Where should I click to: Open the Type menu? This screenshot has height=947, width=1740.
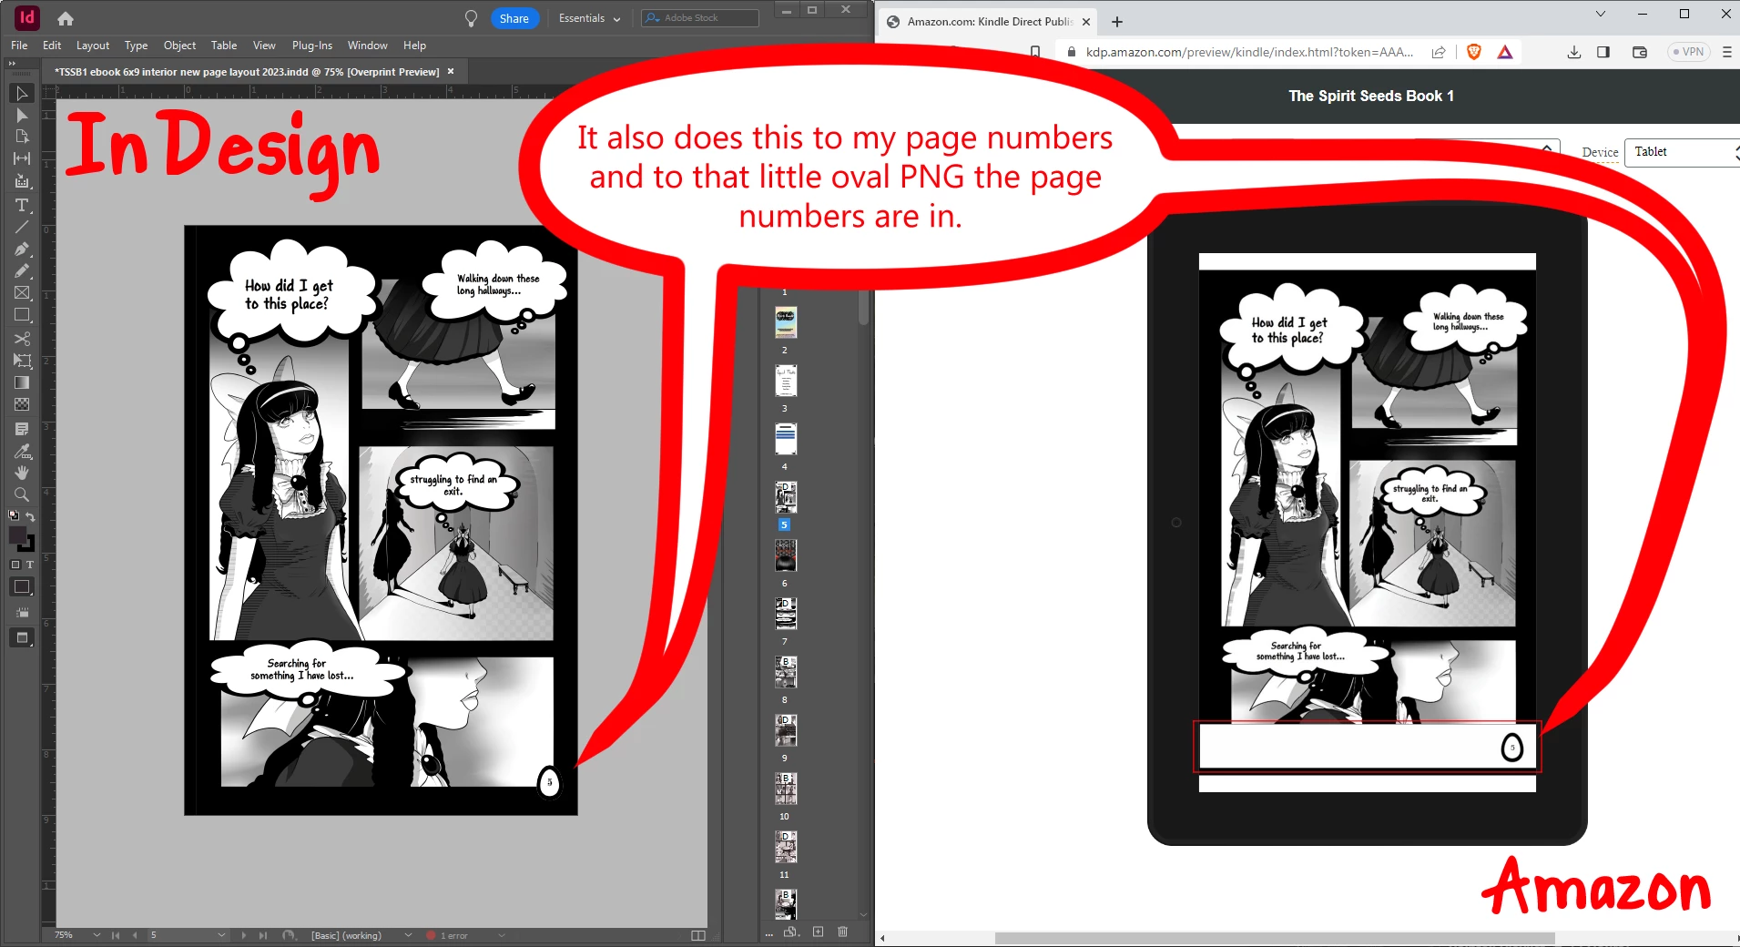(x=137, y=46)
